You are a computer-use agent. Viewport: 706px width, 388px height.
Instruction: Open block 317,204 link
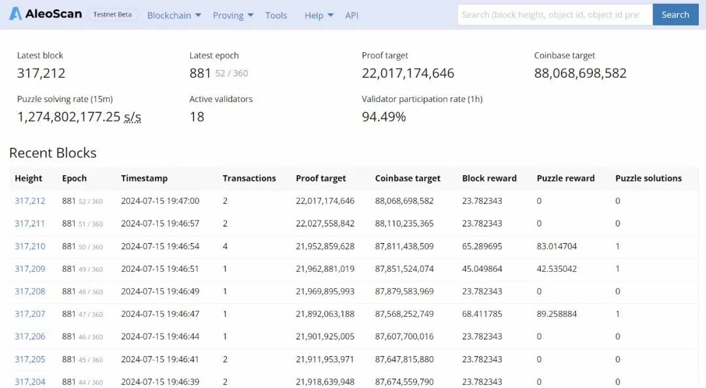[x=29, y=381]
